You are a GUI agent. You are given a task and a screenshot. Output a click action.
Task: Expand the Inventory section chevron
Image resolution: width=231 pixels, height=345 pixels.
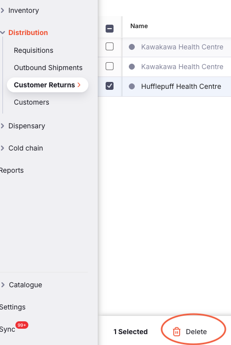2,10
